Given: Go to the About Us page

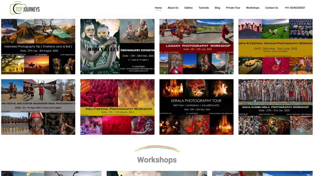Looking at the screenshot, I should click(173, 8).
